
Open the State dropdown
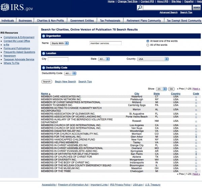coord(104,59)
